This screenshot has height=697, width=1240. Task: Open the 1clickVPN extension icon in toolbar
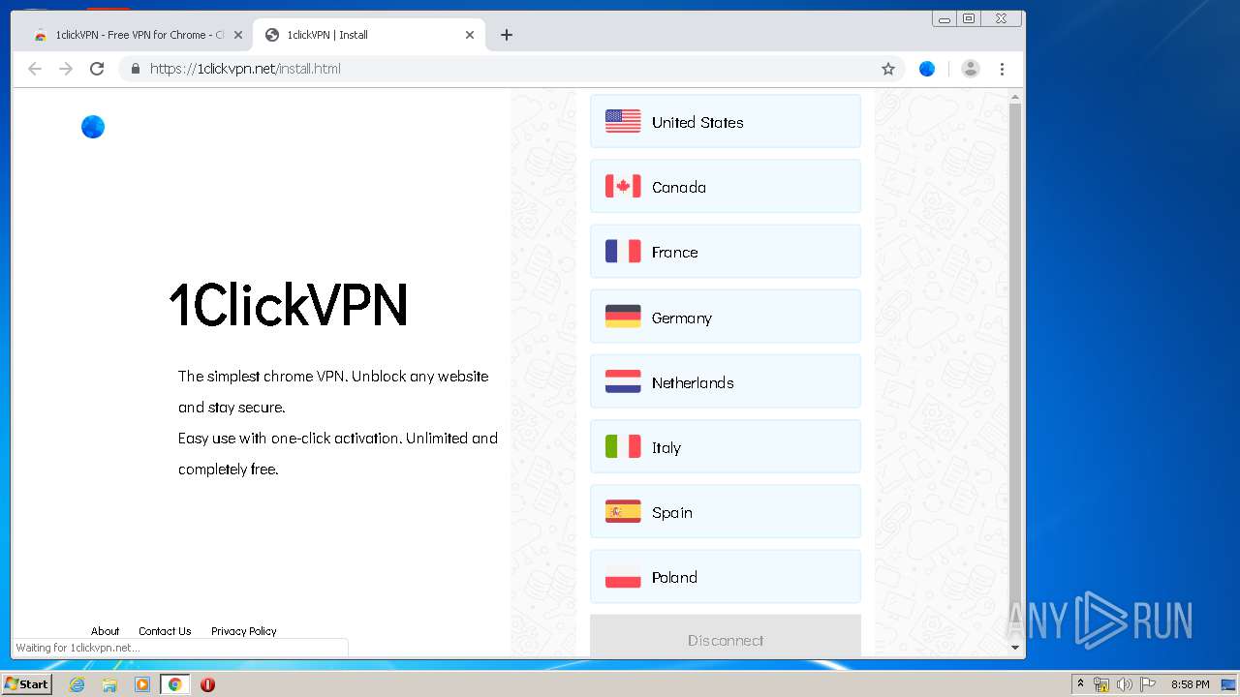tap(927, 69)
